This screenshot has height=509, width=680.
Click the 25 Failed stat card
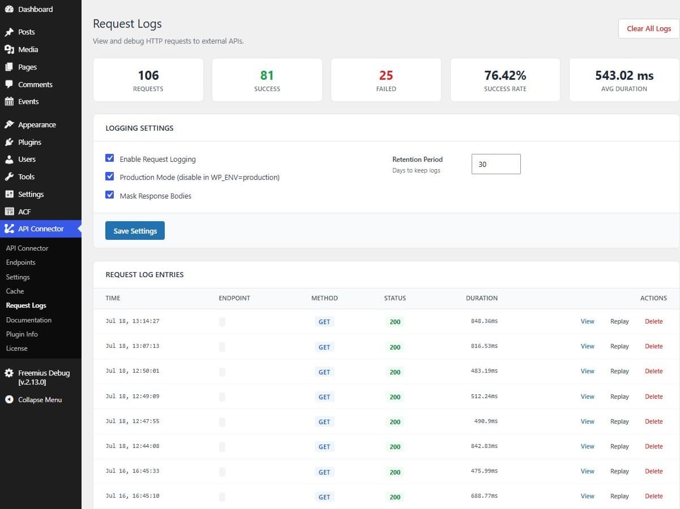tap(386, 80)
